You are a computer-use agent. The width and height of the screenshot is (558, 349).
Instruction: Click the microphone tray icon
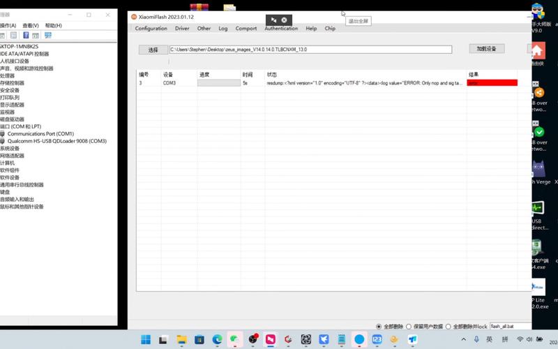point(476,339)
